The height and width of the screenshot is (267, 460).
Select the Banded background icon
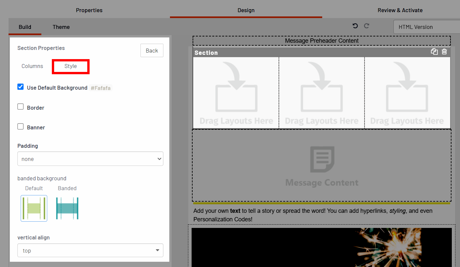tap(67, 208)
